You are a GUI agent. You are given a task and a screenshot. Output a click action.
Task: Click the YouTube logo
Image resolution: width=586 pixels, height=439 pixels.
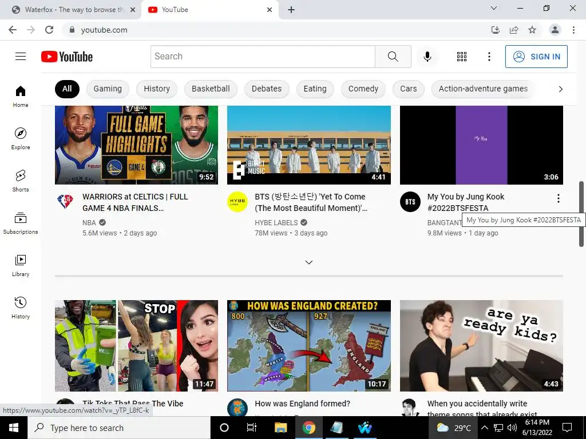(x=67, y=57)
